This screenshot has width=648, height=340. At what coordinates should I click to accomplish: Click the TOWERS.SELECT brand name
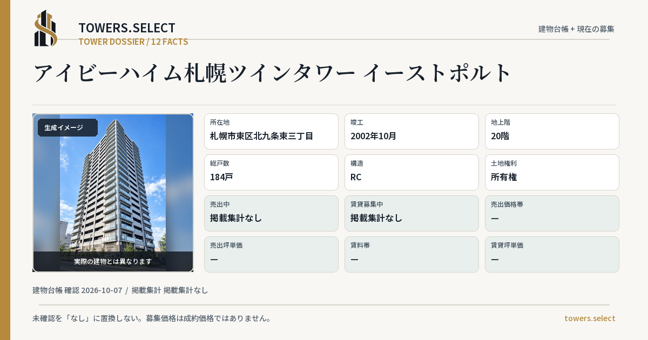pyautogui.click(x=127, y=28)
